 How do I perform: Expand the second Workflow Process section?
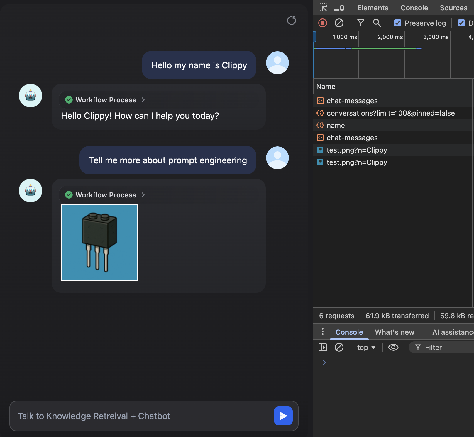pos(106,195)
